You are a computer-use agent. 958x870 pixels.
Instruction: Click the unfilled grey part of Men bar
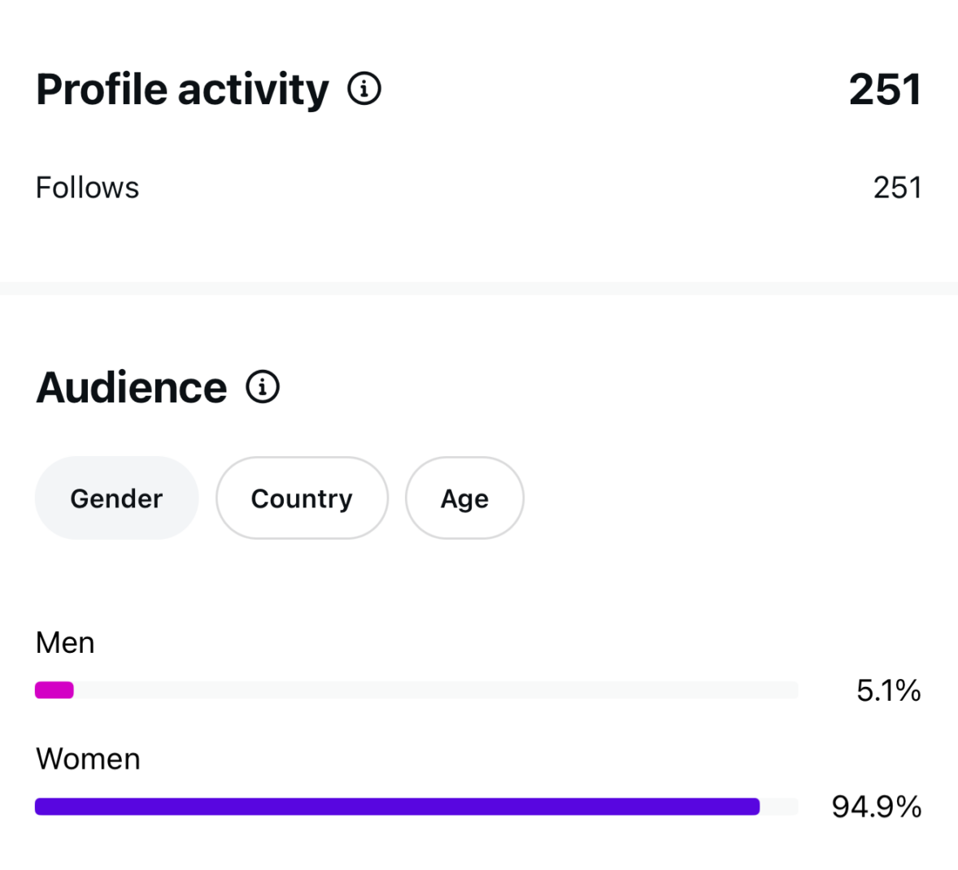[436, 690]
